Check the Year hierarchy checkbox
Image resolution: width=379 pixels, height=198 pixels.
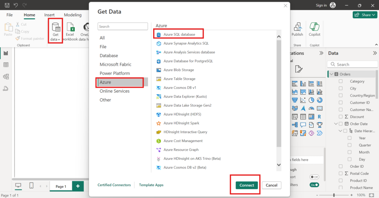pos(349,138)
